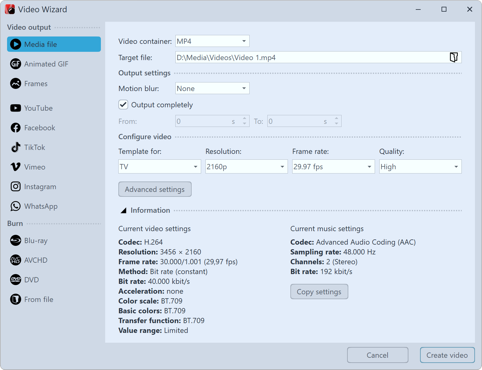Click the Copy settings button
482x370 pixels.
click(x=319, y=292)
